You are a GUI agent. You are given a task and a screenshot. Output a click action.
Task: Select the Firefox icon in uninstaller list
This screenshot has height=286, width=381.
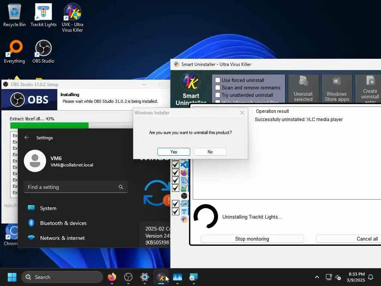tap(184, 172)
